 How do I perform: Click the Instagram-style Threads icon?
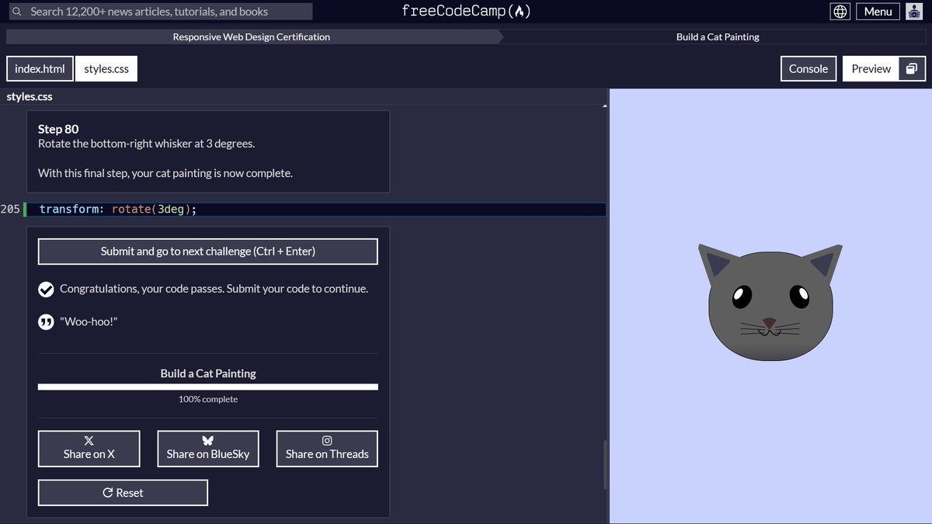pyautogui.click(x=327, y=440)
